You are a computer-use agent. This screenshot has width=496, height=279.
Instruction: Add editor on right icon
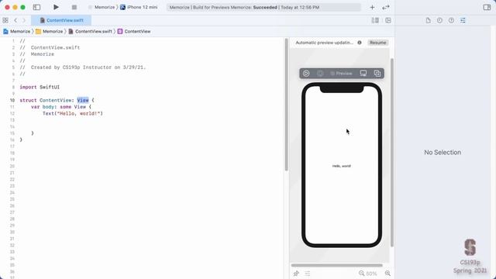tap(388, 20)
